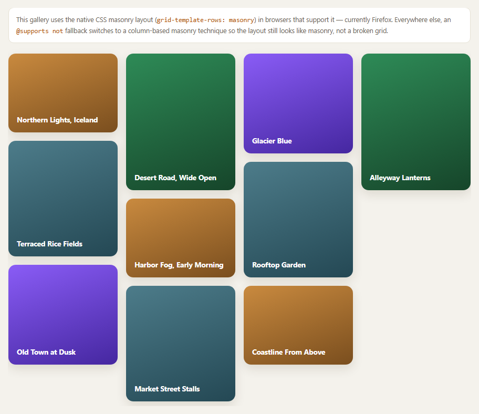Open the Northern Lights, Iceland card

click(63, 93)
